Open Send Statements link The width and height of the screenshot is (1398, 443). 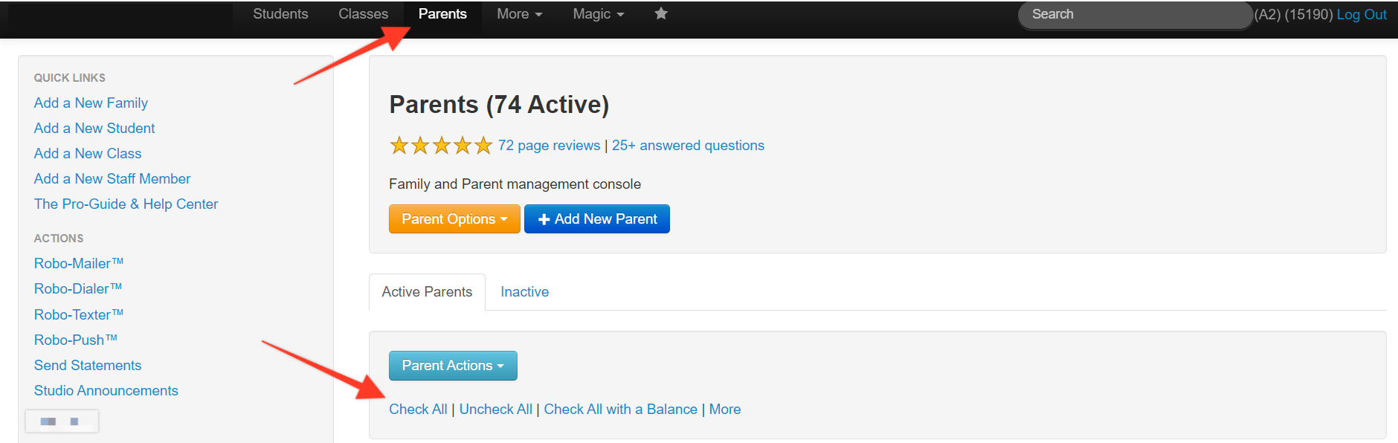[x=88, y=365]
